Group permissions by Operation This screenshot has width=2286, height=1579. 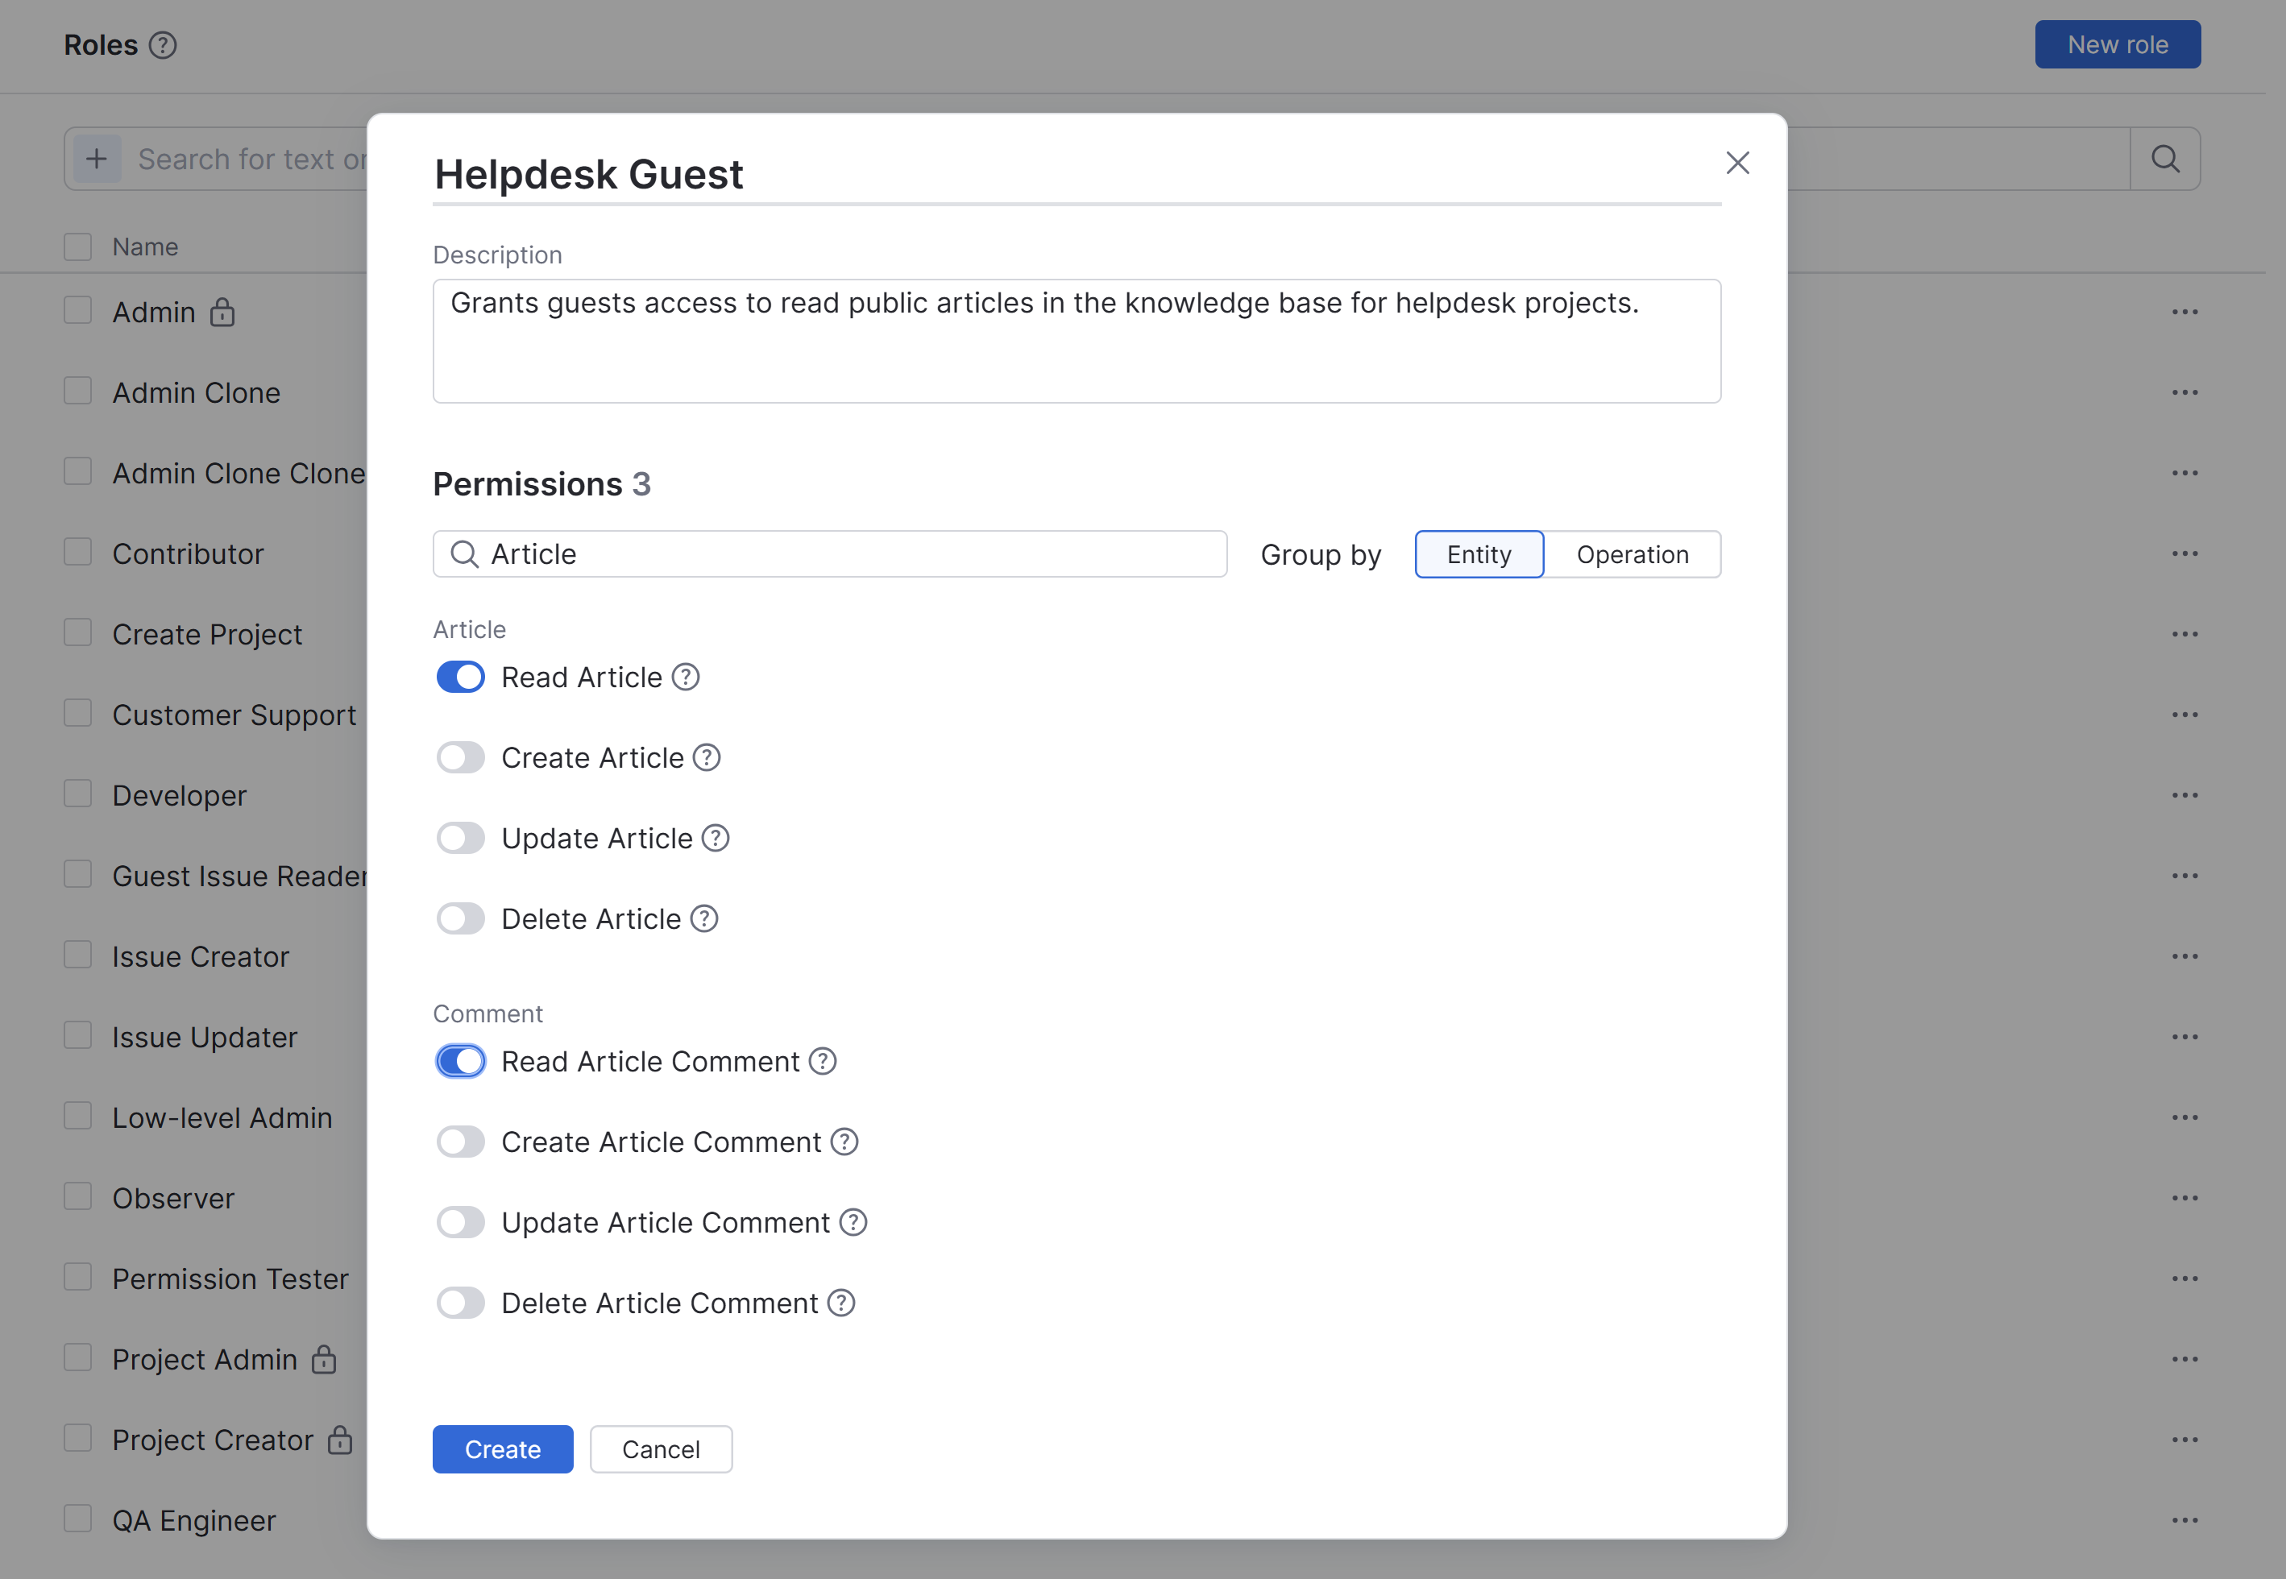(1632, 554)
